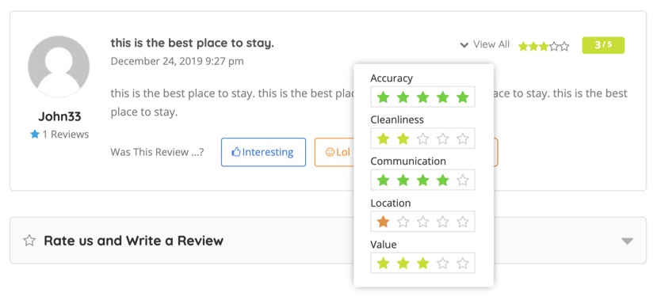This screenshot has height=300, width=657.
Task: Click the green 3/5 score badge
Action: tap(603, 45)
